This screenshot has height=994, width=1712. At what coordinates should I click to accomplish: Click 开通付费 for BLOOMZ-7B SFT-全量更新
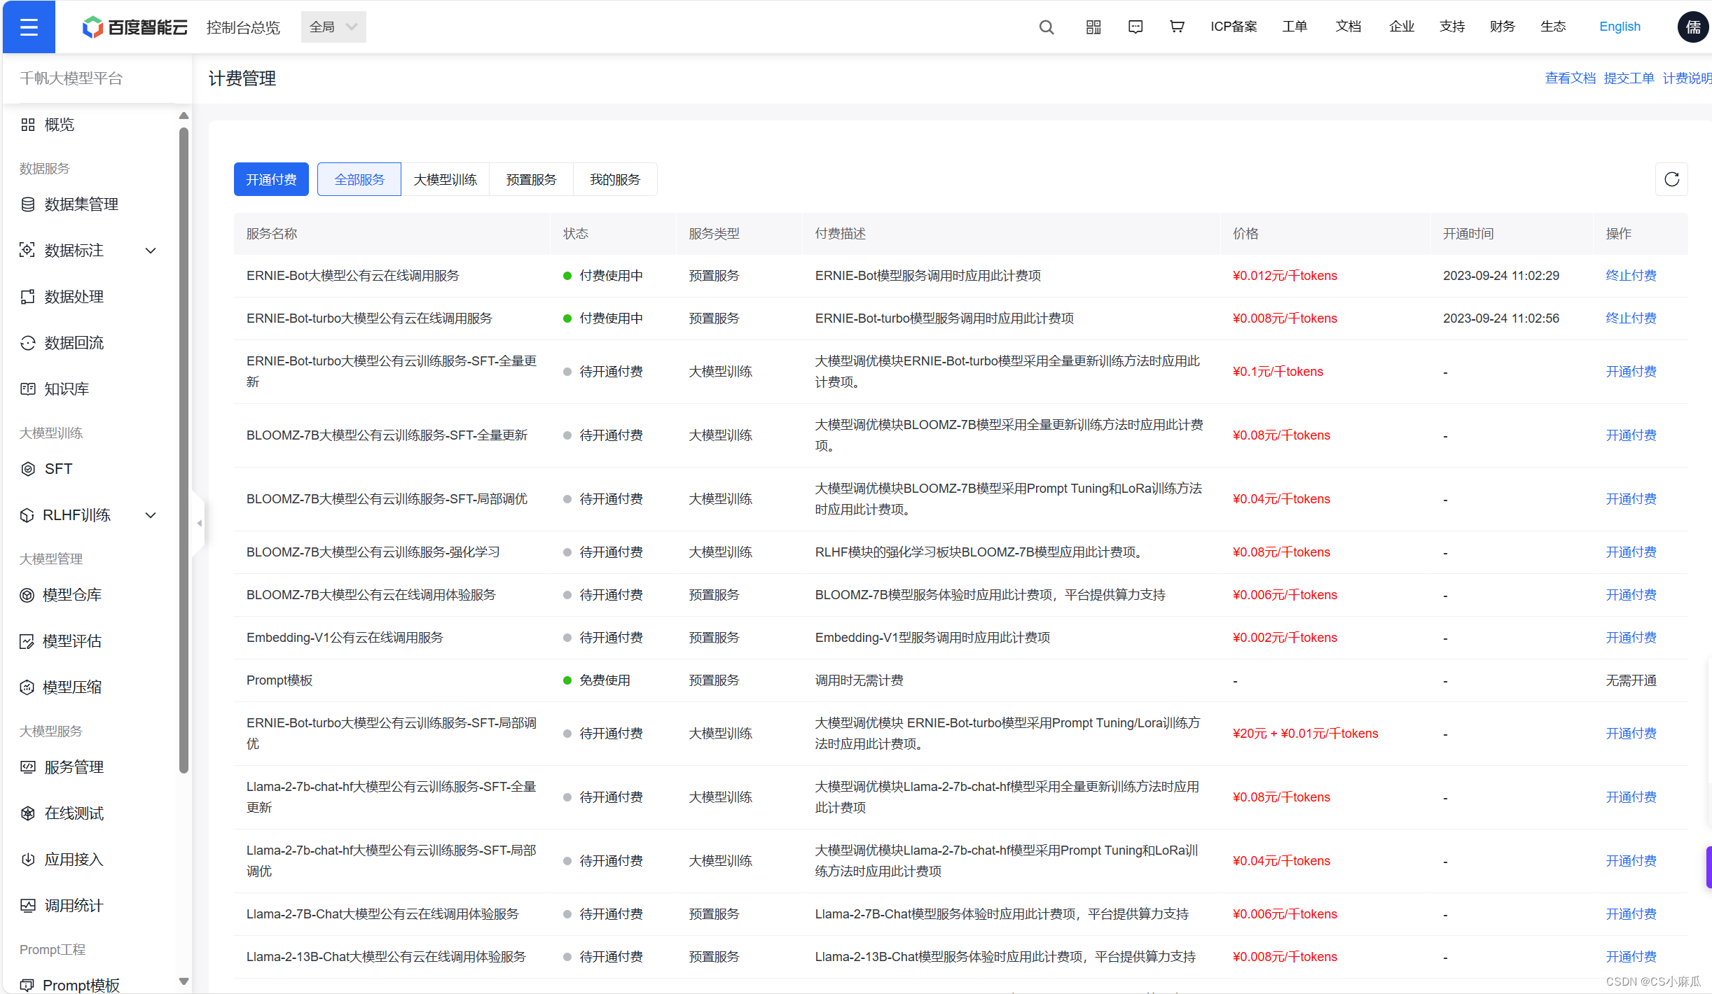(1631, 435)
